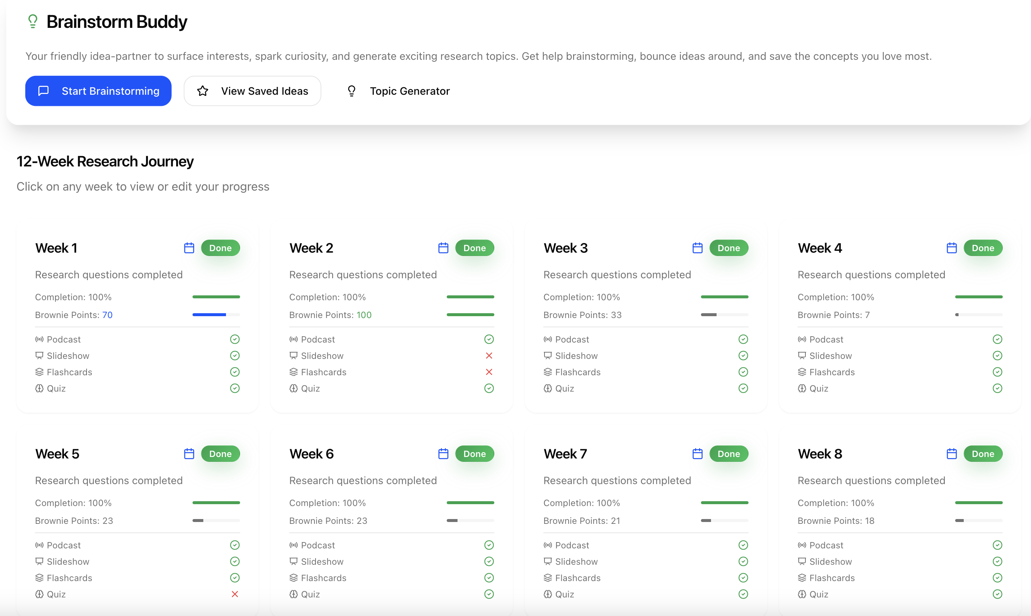The height and width of the screenshot is (616, 1031).
Task: Click the calendar icon on Week 7
Action: 697,454
